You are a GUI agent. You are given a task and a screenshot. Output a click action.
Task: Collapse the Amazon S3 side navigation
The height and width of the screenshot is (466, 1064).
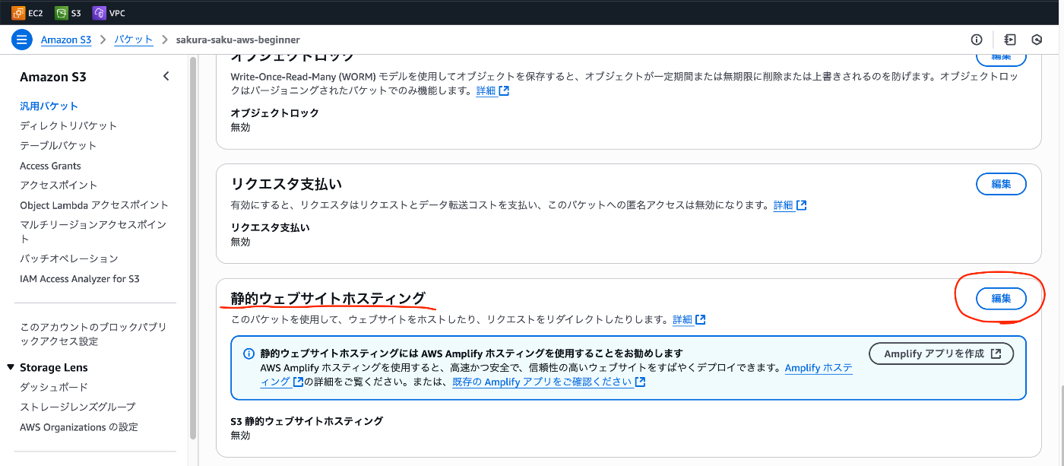(166, 76)
